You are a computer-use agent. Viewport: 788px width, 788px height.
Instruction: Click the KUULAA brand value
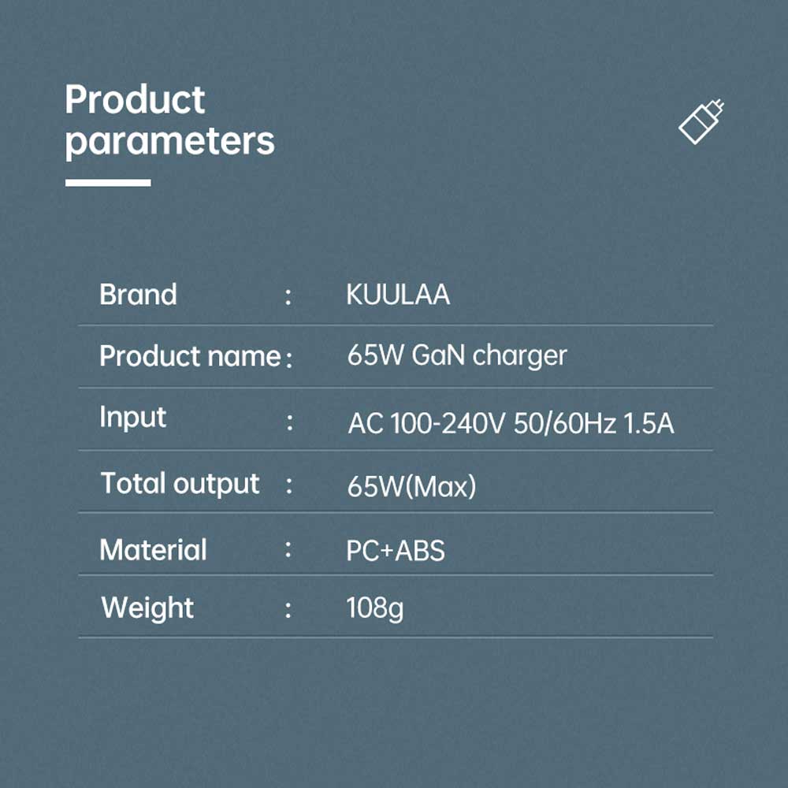click(x=398, y=295)
